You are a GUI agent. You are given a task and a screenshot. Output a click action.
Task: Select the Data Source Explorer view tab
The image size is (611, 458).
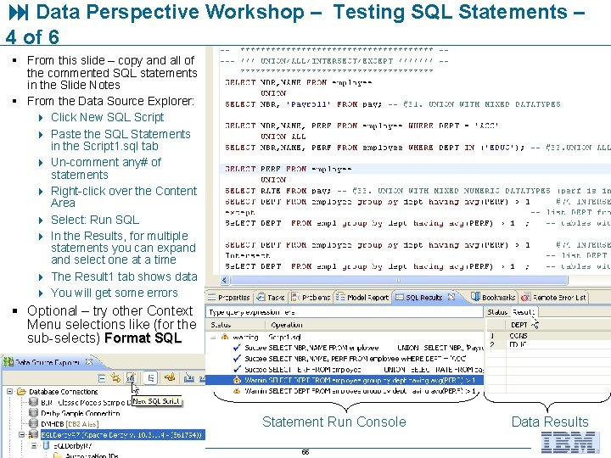(x=48, y=362)
